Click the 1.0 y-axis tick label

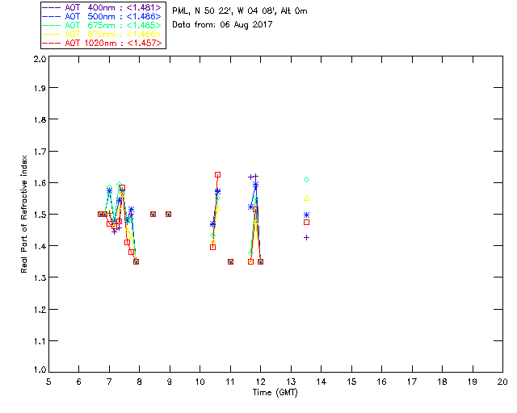click(x=40, y=369)
